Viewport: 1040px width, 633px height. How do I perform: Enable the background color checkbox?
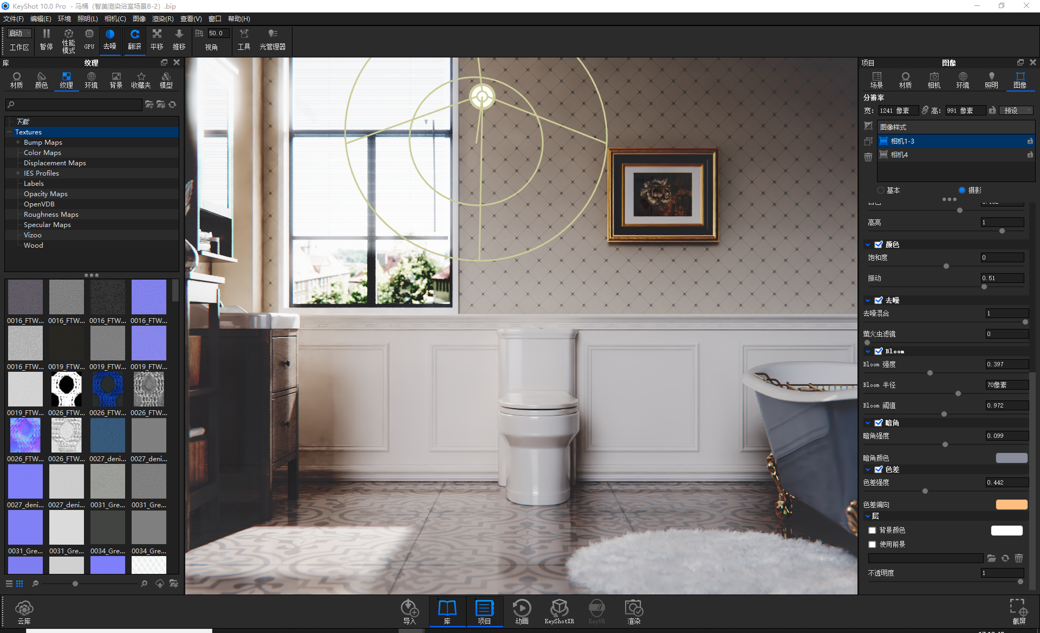pos(872,531)
